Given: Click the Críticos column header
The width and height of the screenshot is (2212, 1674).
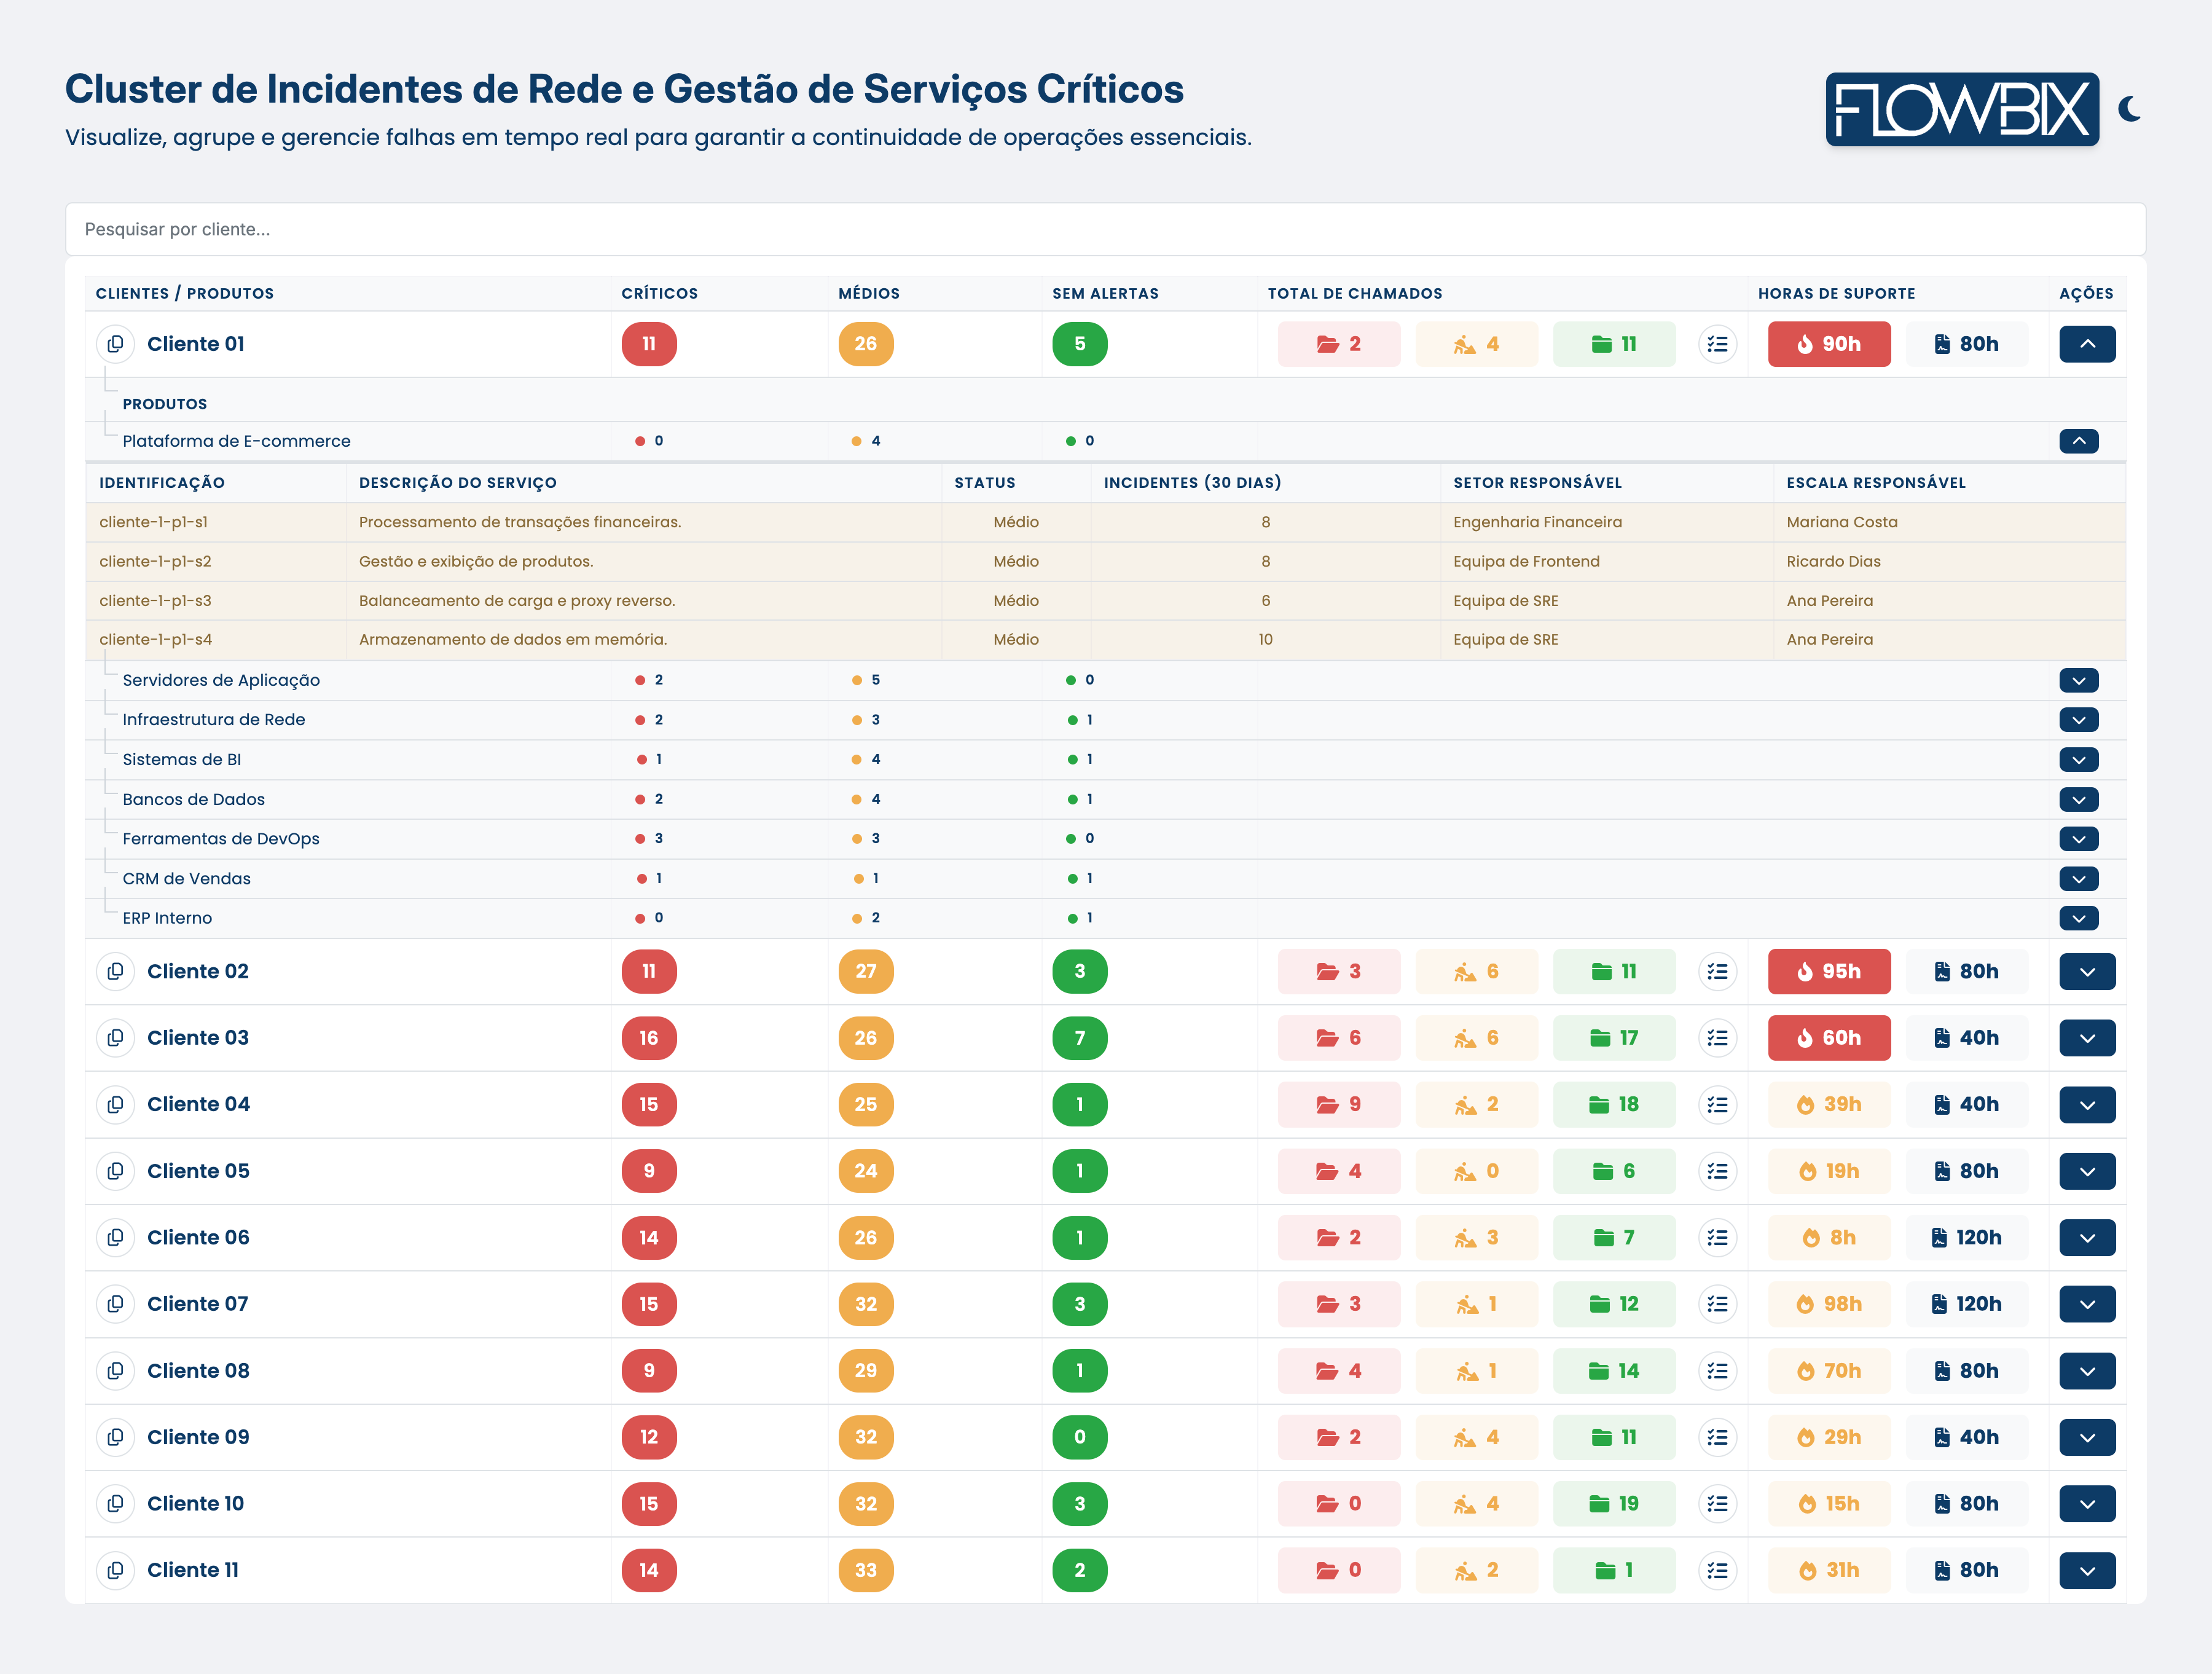Looking at the screenshot, I should coord(660,293).
